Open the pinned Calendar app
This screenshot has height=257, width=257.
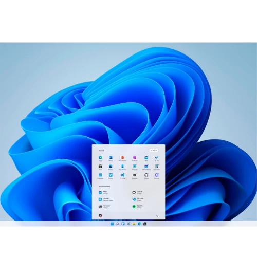pos(100,176)
